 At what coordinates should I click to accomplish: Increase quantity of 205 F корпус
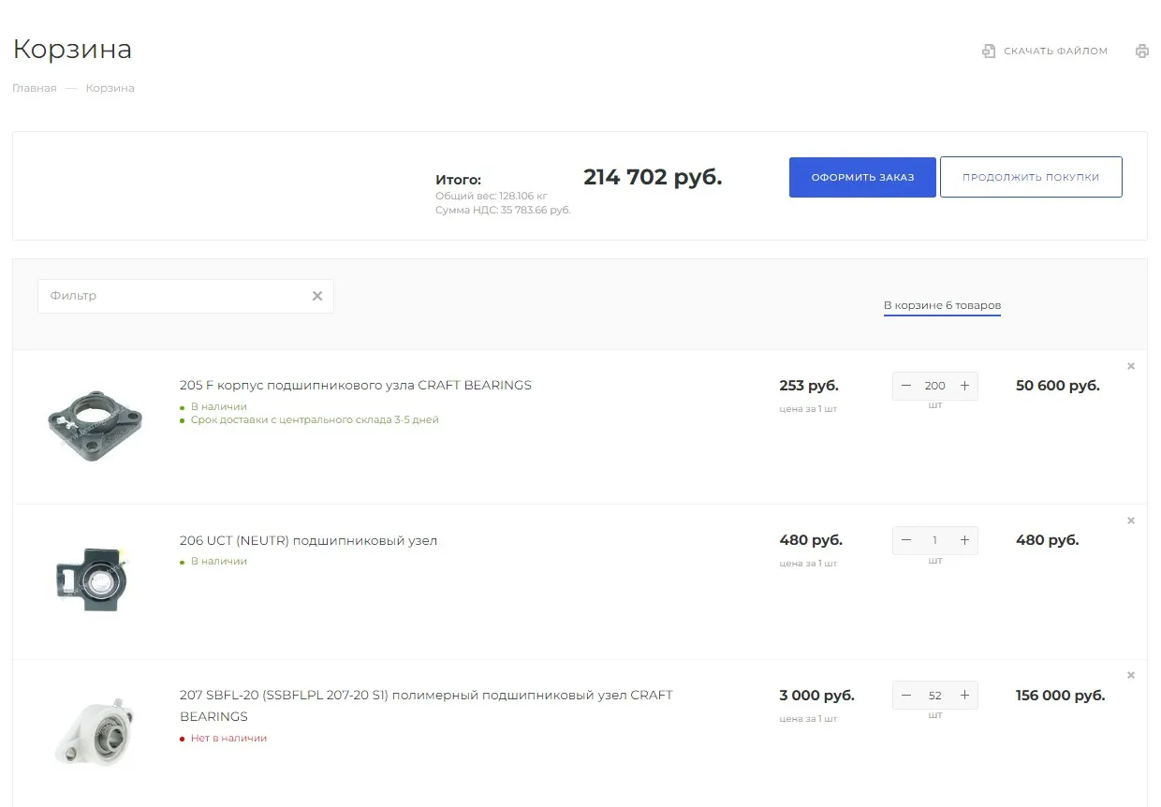tap(964, 386)
